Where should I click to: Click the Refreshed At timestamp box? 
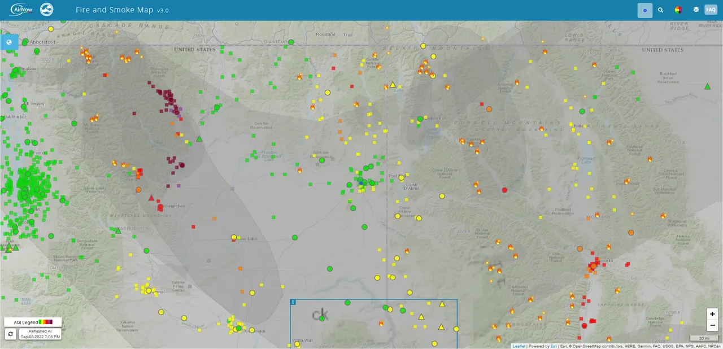pyautogui.click(x=40, y=334)
